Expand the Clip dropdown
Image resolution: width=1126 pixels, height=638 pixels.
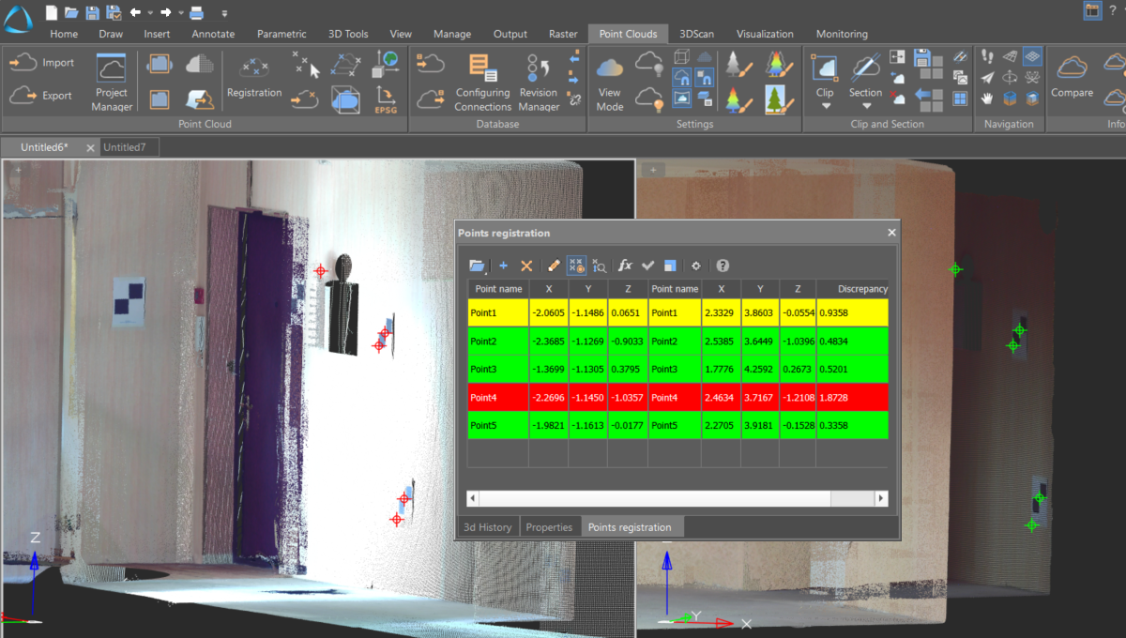826,106
